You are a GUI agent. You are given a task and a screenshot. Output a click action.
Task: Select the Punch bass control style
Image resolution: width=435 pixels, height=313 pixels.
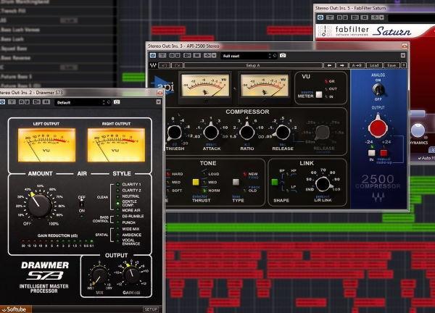click(128, 222)
